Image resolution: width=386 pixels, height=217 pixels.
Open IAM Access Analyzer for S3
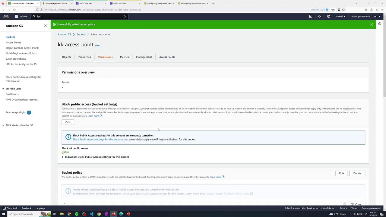pyautogui.click(x=21, y=64)
